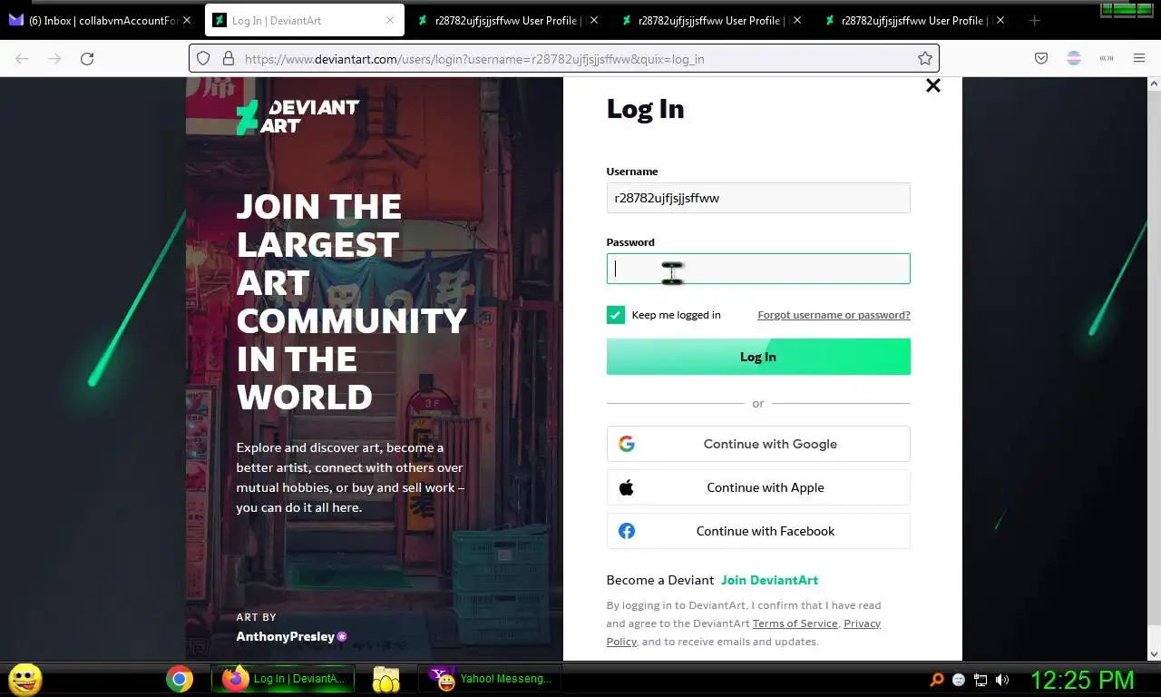Click the Username field containing r28782ujfjsjjsffww
Viewport: 1161px width, 697px height.
tap(758, 198)
